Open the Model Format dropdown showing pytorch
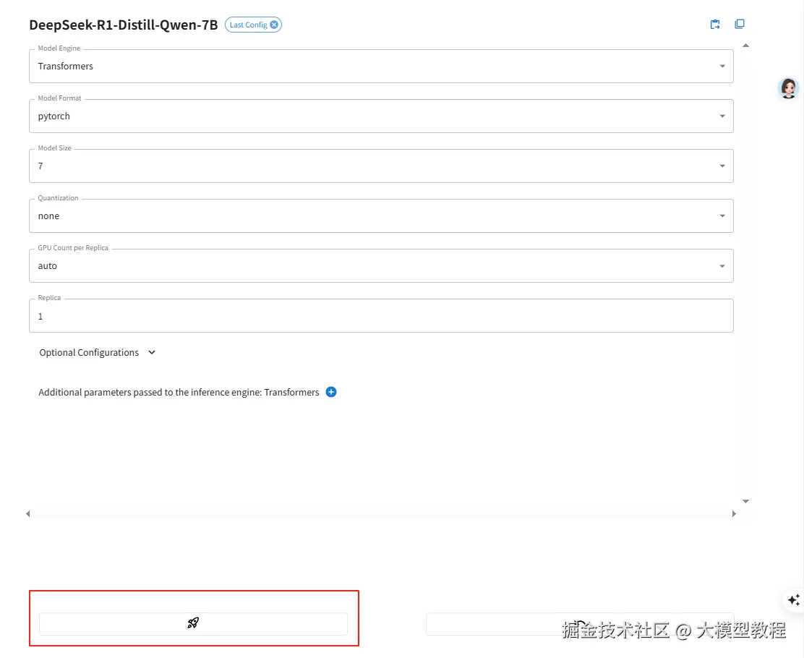Viewport: 804px width, 658px height. 381,116
